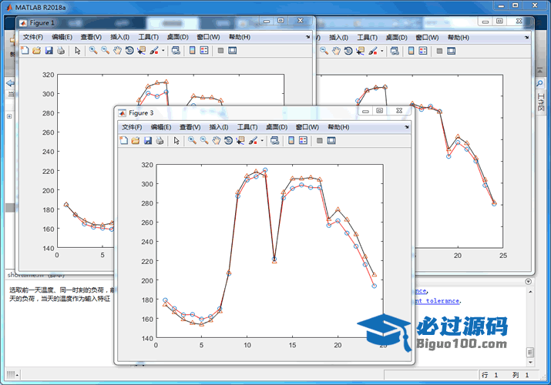Activate Zoom Out tool in Figure 1
Screen dimensions: 551x385
coord(105,51)
